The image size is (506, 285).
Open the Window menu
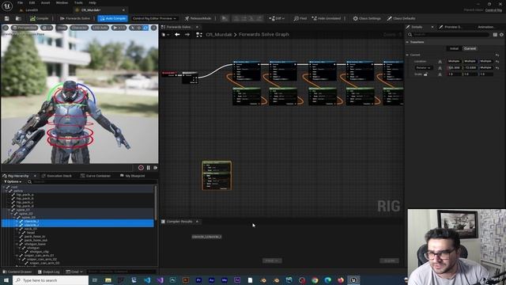click(62, 2)
